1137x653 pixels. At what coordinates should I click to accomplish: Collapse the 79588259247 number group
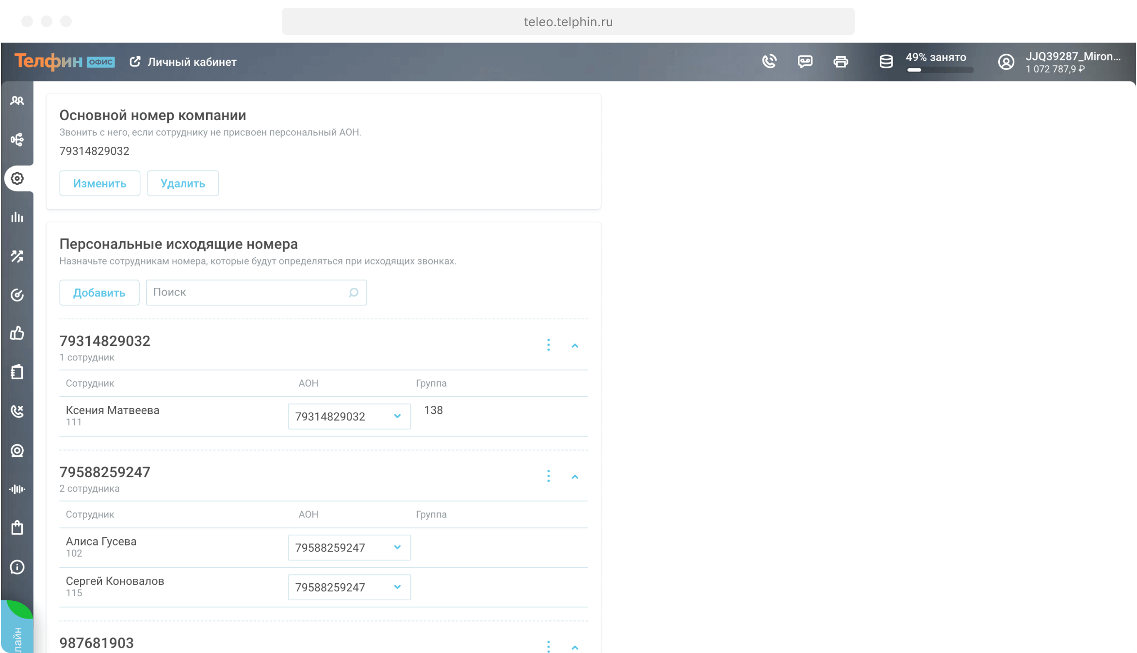(575, 477)
